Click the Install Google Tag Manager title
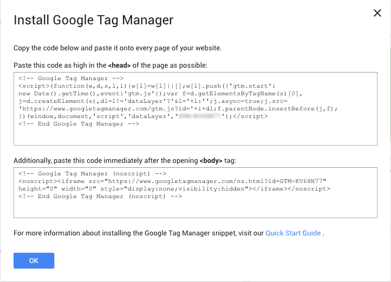 tap(93, 21)
